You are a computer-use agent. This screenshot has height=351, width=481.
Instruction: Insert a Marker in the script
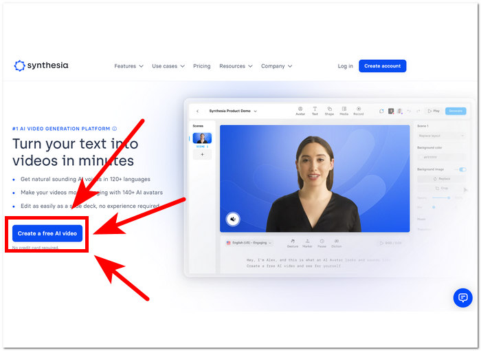click(307, 243)
